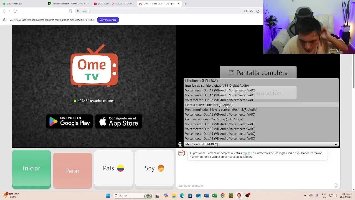Screen dimensions: 355x200
Task: Open Windows Start menu
Action: (108, 196)
